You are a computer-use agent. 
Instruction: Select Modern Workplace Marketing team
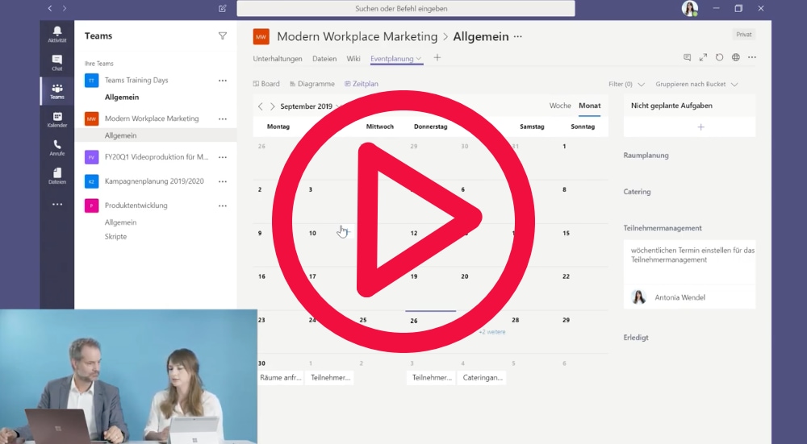click(x=152, y=118)
